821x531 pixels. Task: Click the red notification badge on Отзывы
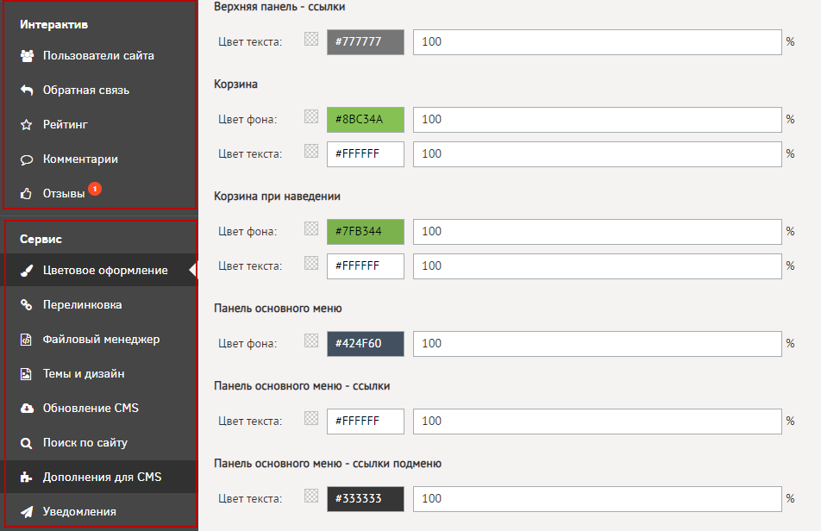pos(95,189)
